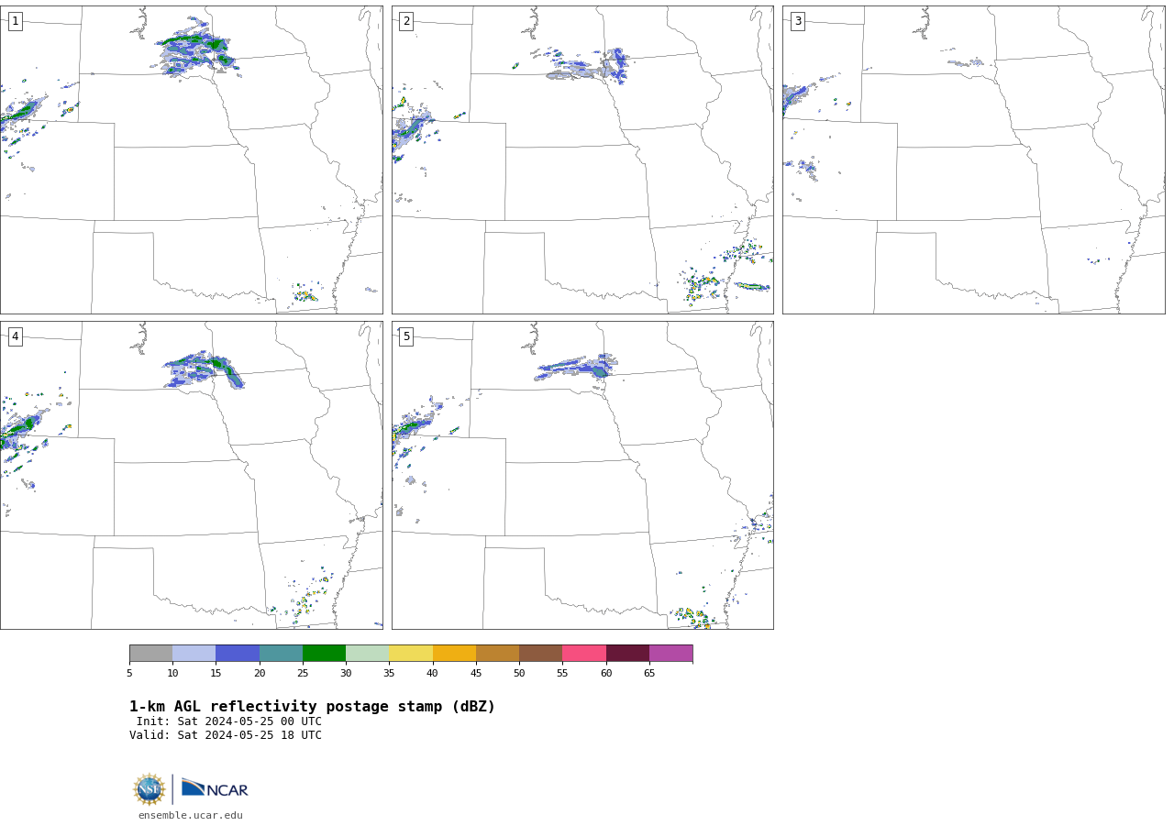1174x826 pixels.
Task: Click the Init: Sat 2024-05-25 00 UTC text
Action: (229, 721)
